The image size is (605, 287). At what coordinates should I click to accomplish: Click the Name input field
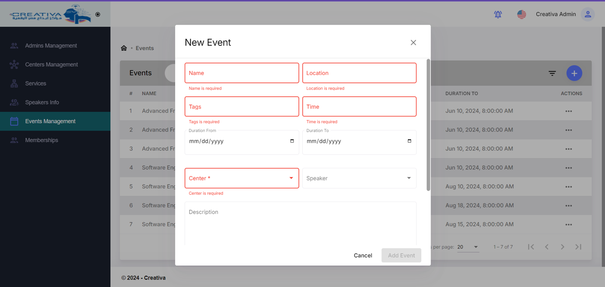(241, 73)
